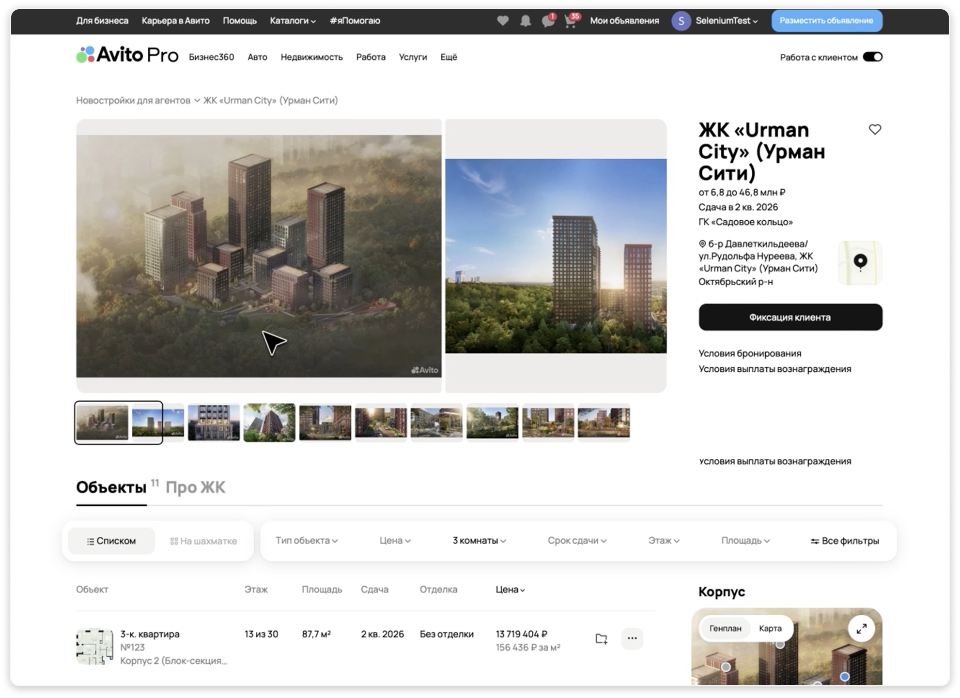
Task: Expand the Срок сдачи filter
Action: click(577, 541)
